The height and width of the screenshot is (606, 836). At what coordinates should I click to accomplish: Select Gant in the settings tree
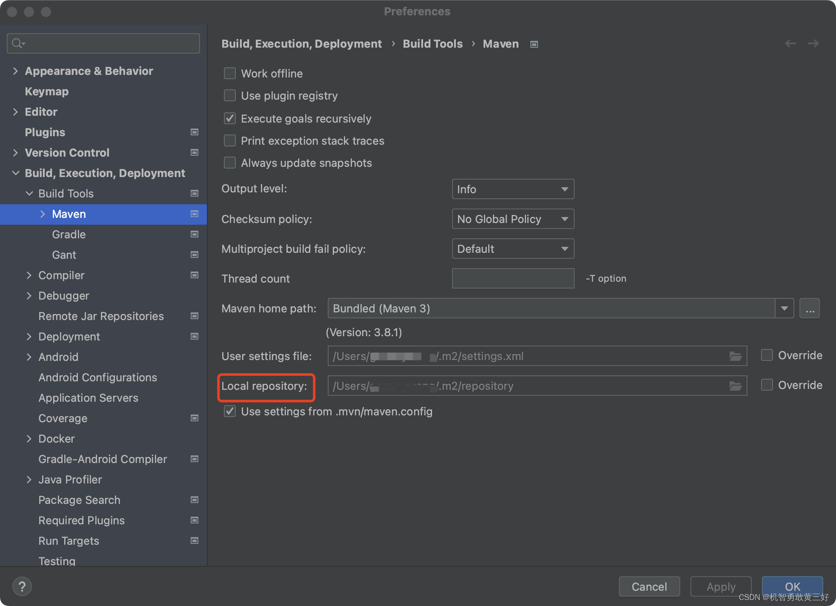pyautogui.click(x=64, y=254)
